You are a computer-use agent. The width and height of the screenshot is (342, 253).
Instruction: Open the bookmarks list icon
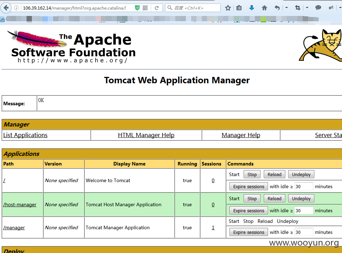coord(239,8)
